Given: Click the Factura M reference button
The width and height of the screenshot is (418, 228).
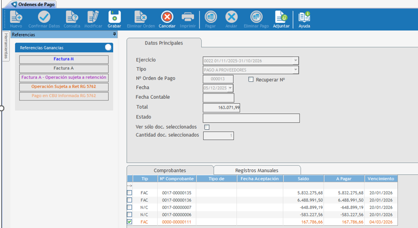Looking at the screenshot, I should tap(64, 59).
